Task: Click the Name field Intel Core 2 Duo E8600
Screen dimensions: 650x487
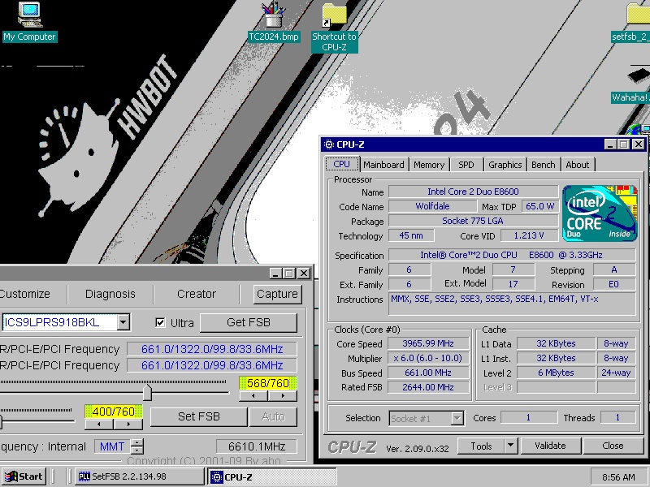Action: 473,192
